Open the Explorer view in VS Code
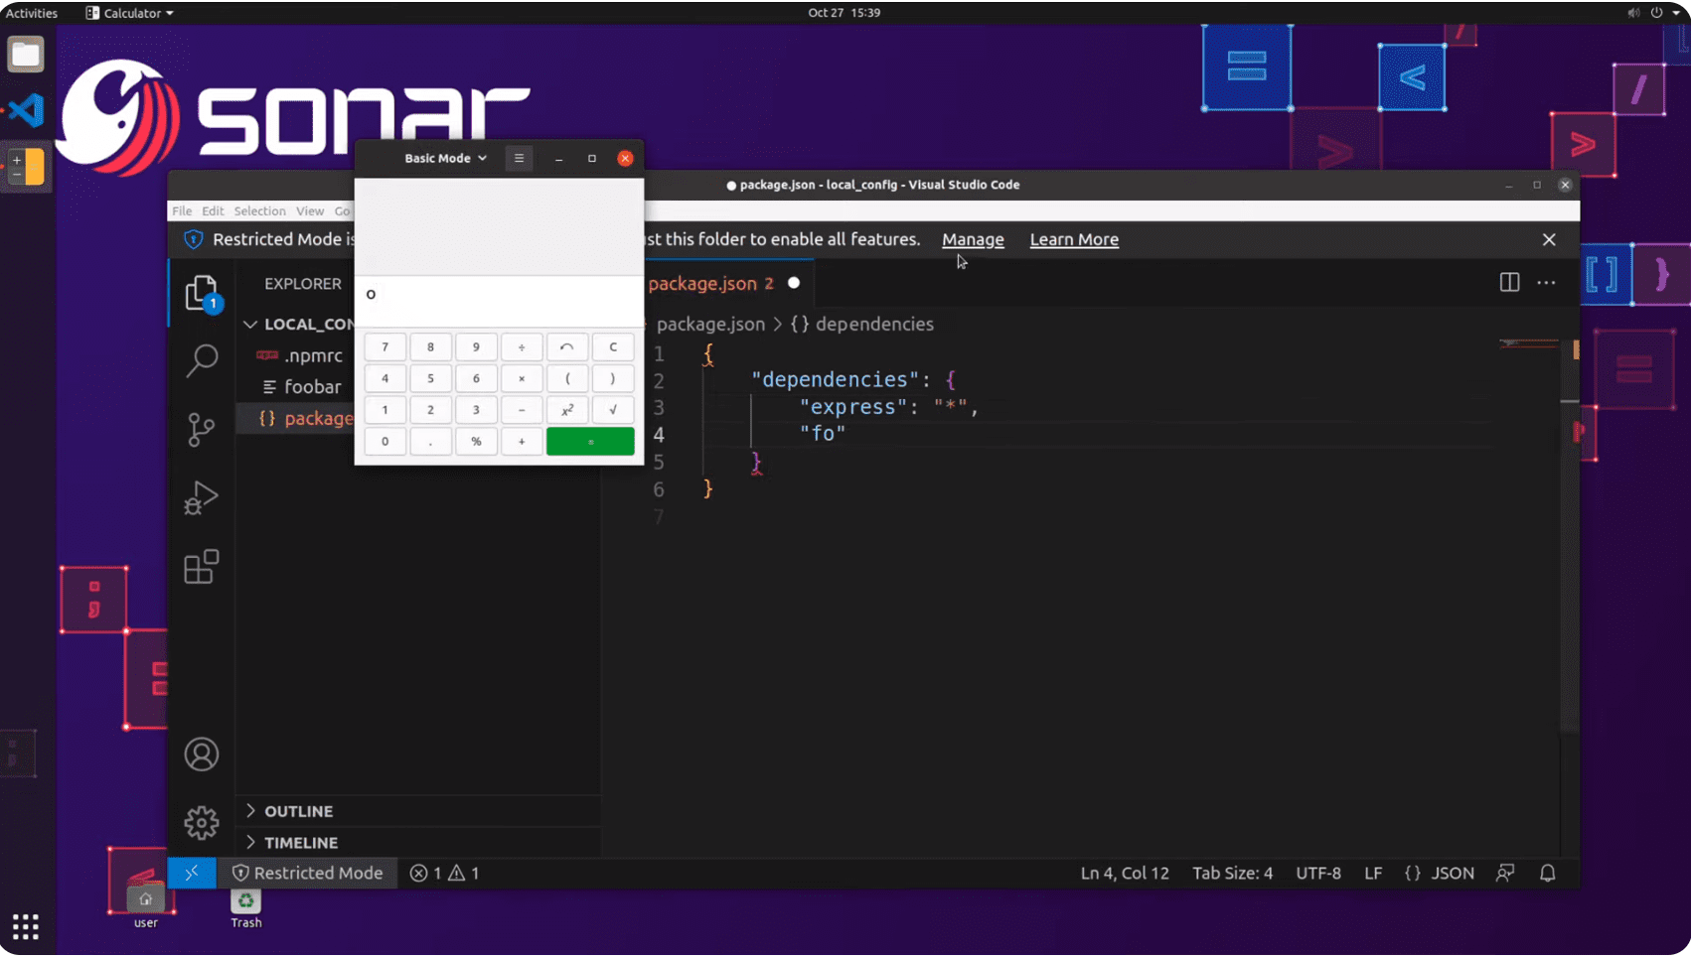Screen dimensions: 1691x959 tap(202, 294)
